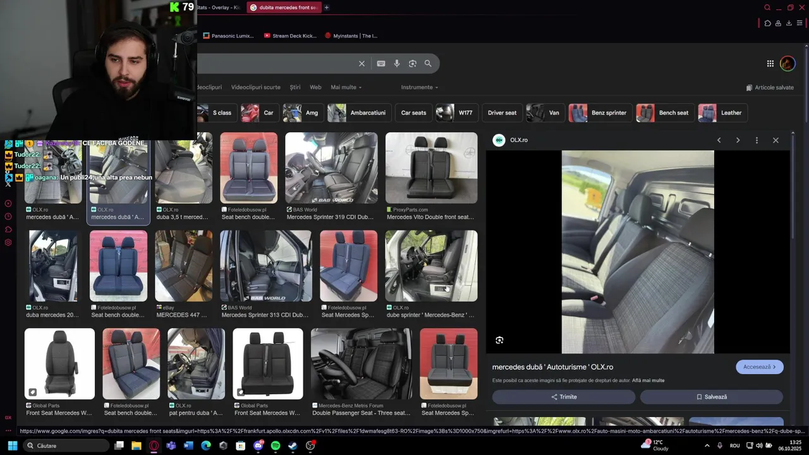This screenshot has width=809, height=455.
Task: Start voice search with the microphone icon
Action: [x=396, y=63]
